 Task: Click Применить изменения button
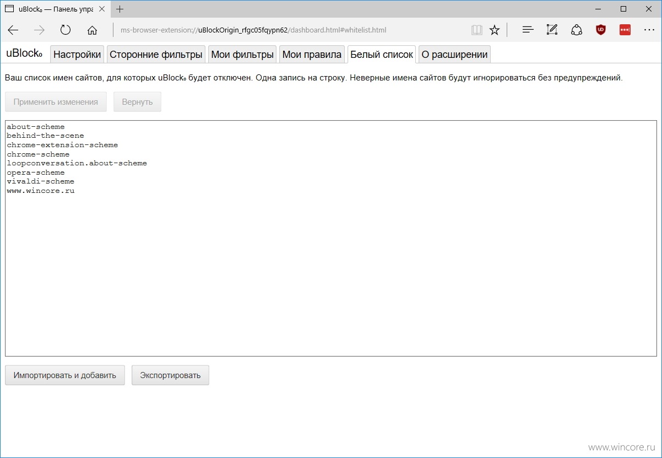click(56, 102)
